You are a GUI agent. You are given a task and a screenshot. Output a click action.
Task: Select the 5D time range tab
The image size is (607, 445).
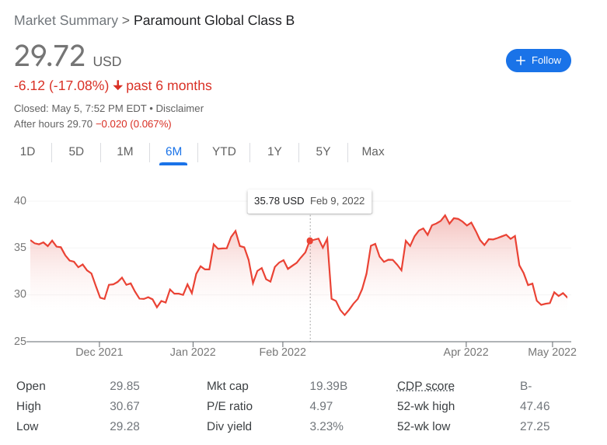pos(76,151)
